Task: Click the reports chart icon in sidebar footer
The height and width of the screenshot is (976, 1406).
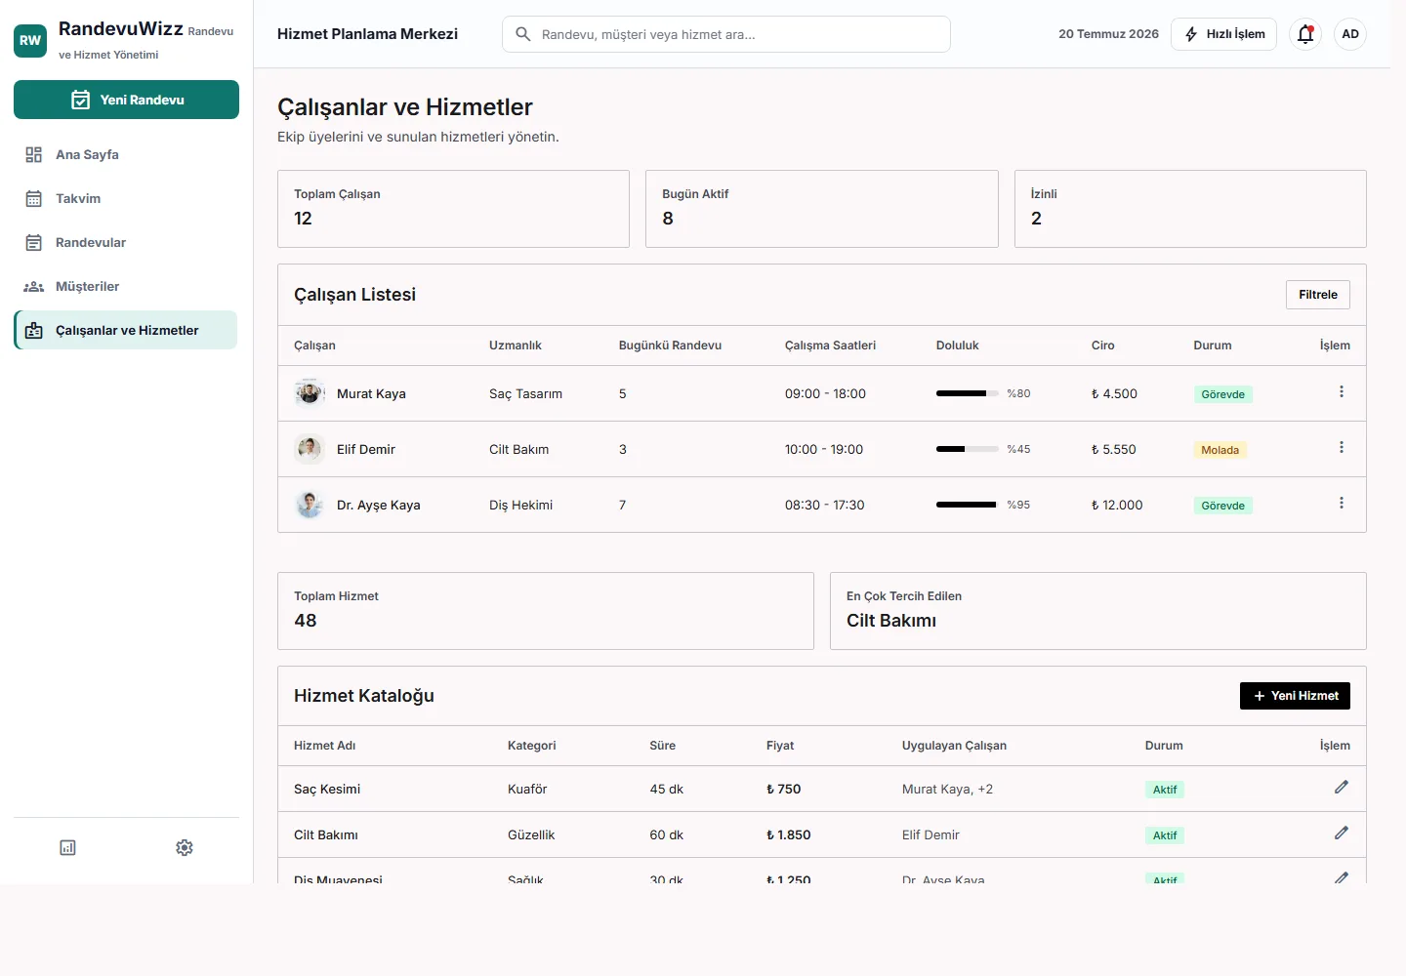Action: [67, 847]
